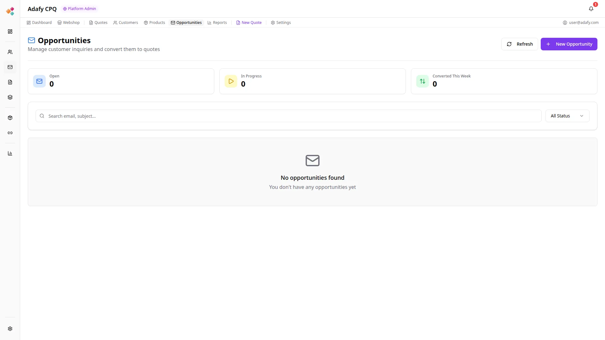
Task: Switch to the Webshop tab
Action: [x=68, y=22]
